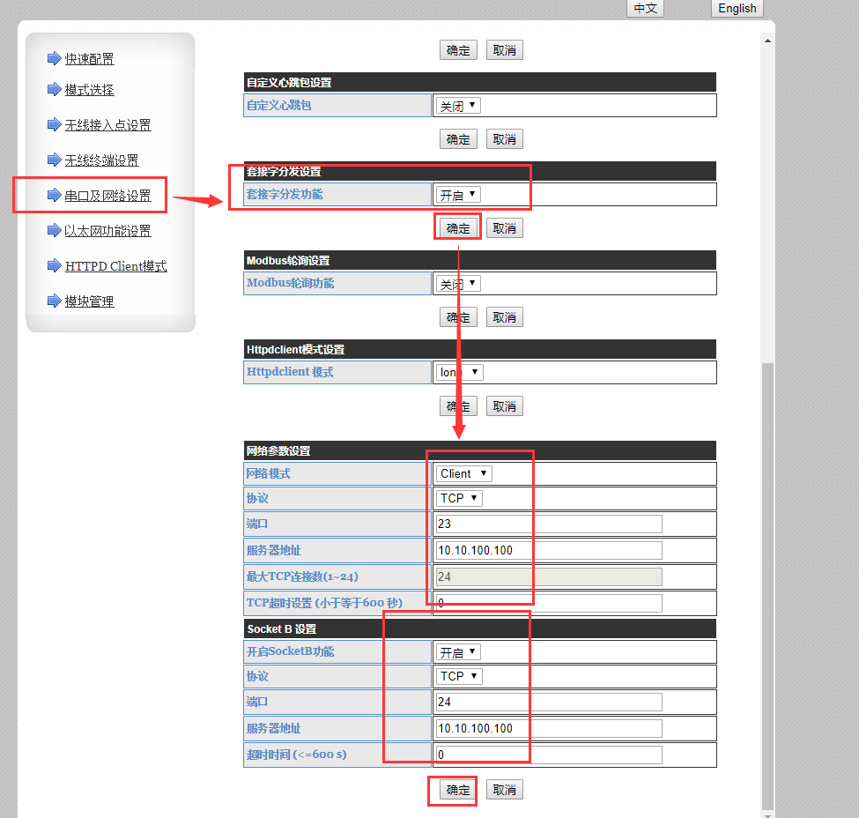Open the 模块管理 menu link
The image size is (859, 818).
(x=89, y=301)
